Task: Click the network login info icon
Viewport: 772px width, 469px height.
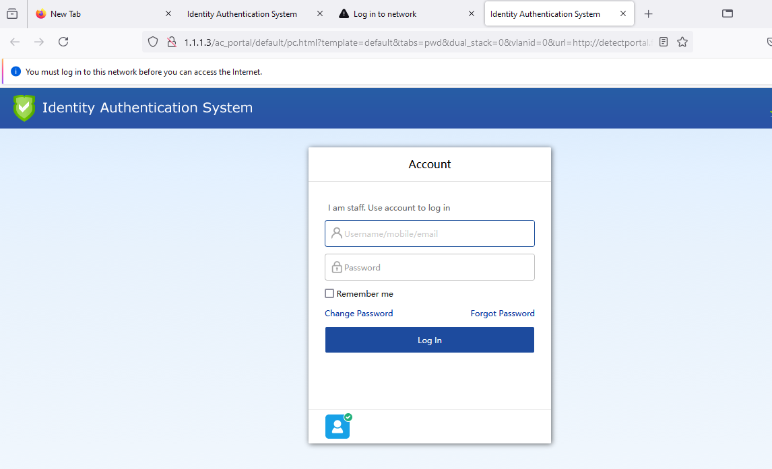Action: 15,72
